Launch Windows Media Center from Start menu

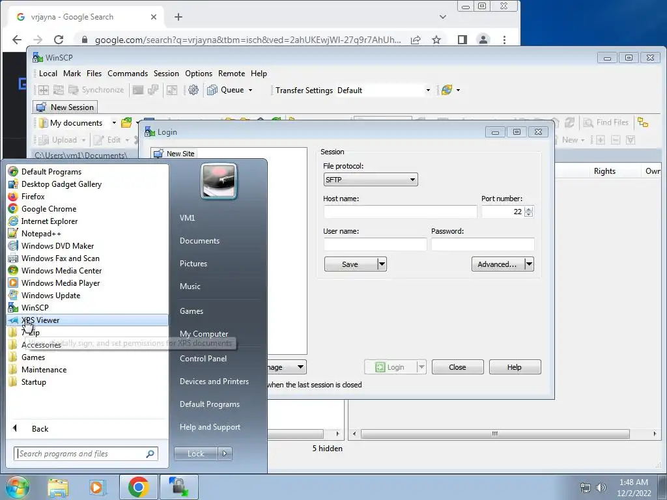pyautogui.click(x=88, y=270)
